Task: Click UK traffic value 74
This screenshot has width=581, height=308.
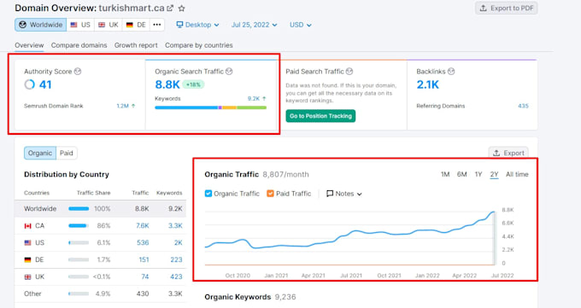Action: [x=145, y=277]
